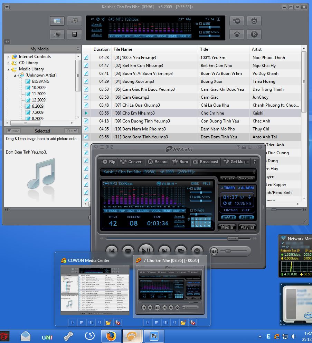Enable the BBE ViVA checkbox in JetAudio player
312x343 pixels.
pyautogui.click(x=192, y=197)
